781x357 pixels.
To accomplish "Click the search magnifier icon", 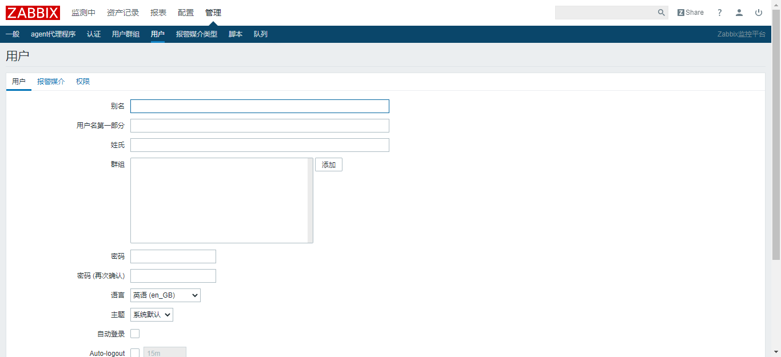I will [x=662, y=13].
